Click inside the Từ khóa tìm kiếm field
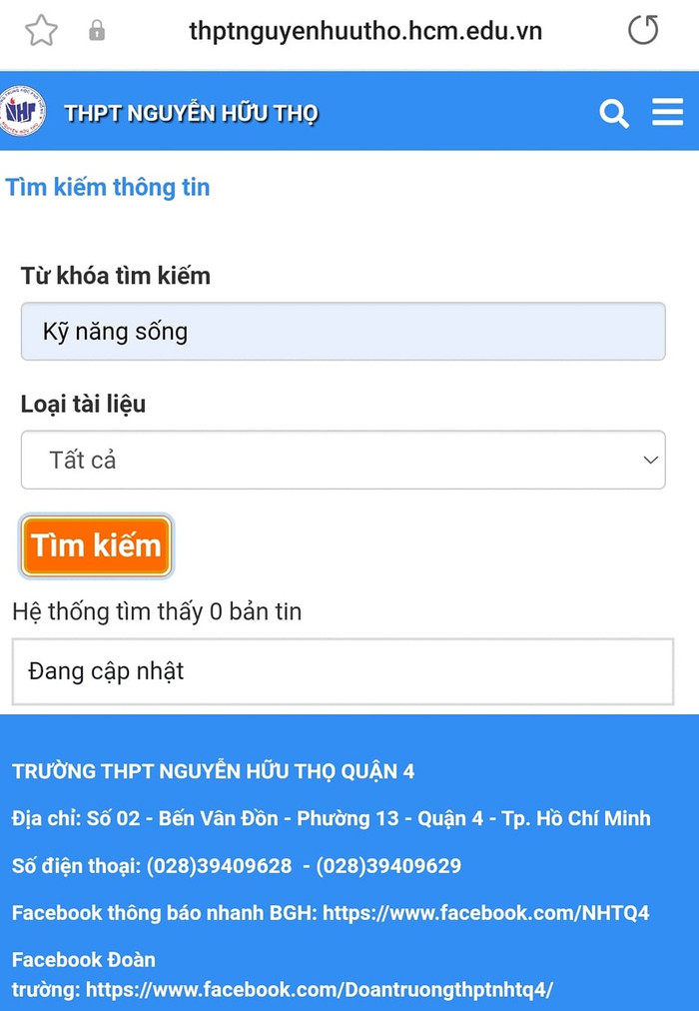Image resolution: width=699 pixels, height=1011 pixels. coord(344,331)
